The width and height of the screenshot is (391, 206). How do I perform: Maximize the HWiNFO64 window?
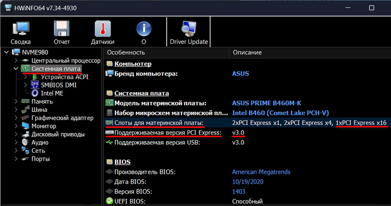point(371,8)
